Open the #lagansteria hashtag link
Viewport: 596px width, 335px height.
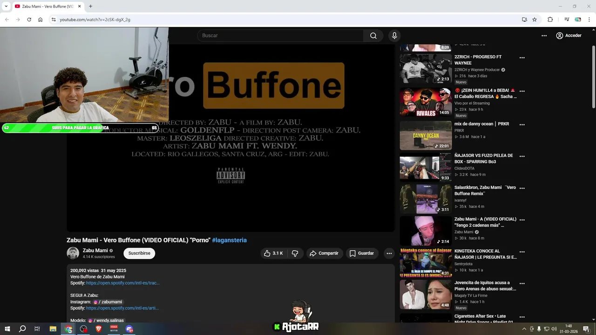coord(229,240)
